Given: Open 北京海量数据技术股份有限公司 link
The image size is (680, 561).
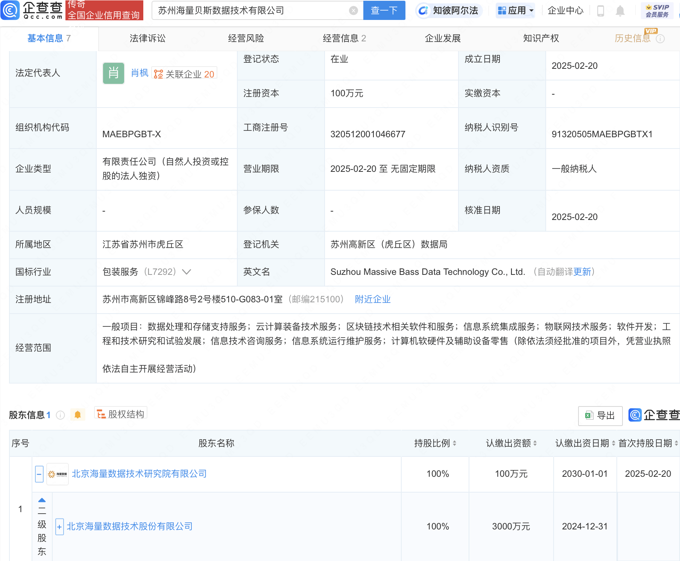Looking at the screenshot, I should tap(130, 526).
